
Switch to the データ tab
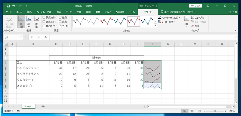69,12
